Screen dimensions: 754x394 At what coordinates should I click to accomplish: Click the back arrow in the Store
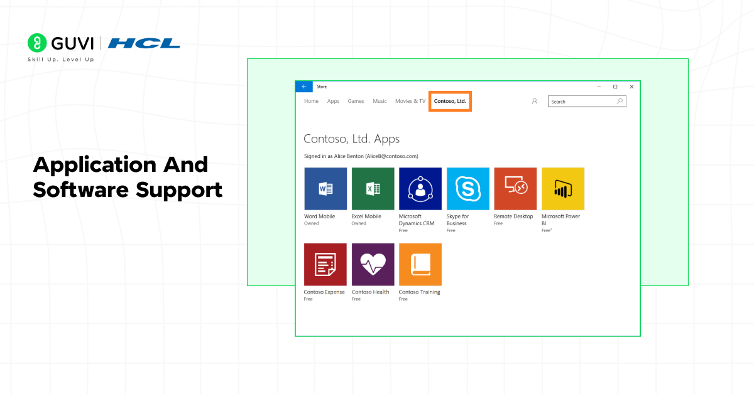[303, 87]
